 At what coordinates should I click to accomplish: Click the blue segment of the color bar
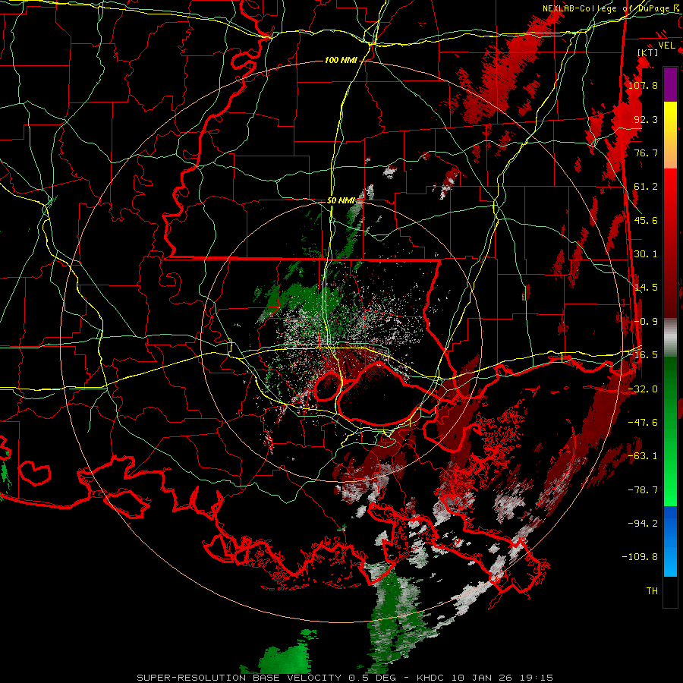point(670,541)
